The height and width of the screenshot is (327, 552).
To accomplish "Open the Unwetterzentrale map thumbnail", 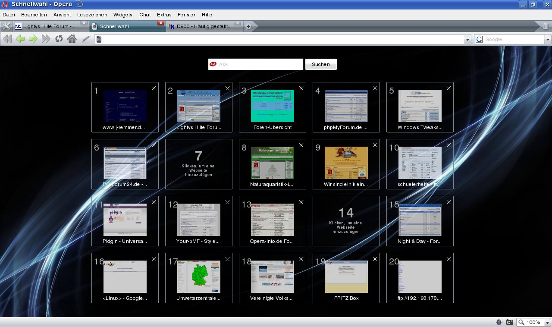I will (199, 277).
